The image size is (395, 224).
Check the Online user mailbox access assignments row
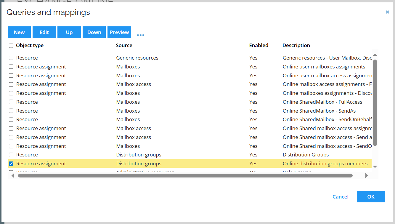(11, 76)
